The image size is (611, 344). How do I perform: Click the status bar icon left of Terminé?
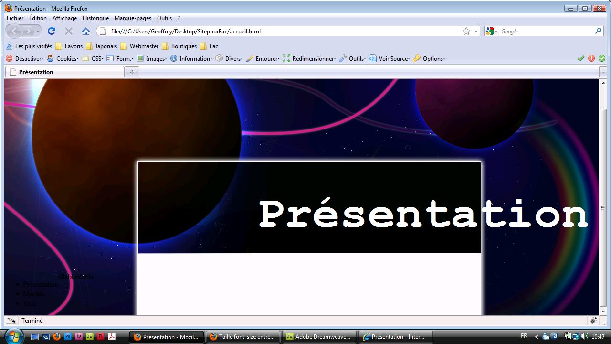11,321
